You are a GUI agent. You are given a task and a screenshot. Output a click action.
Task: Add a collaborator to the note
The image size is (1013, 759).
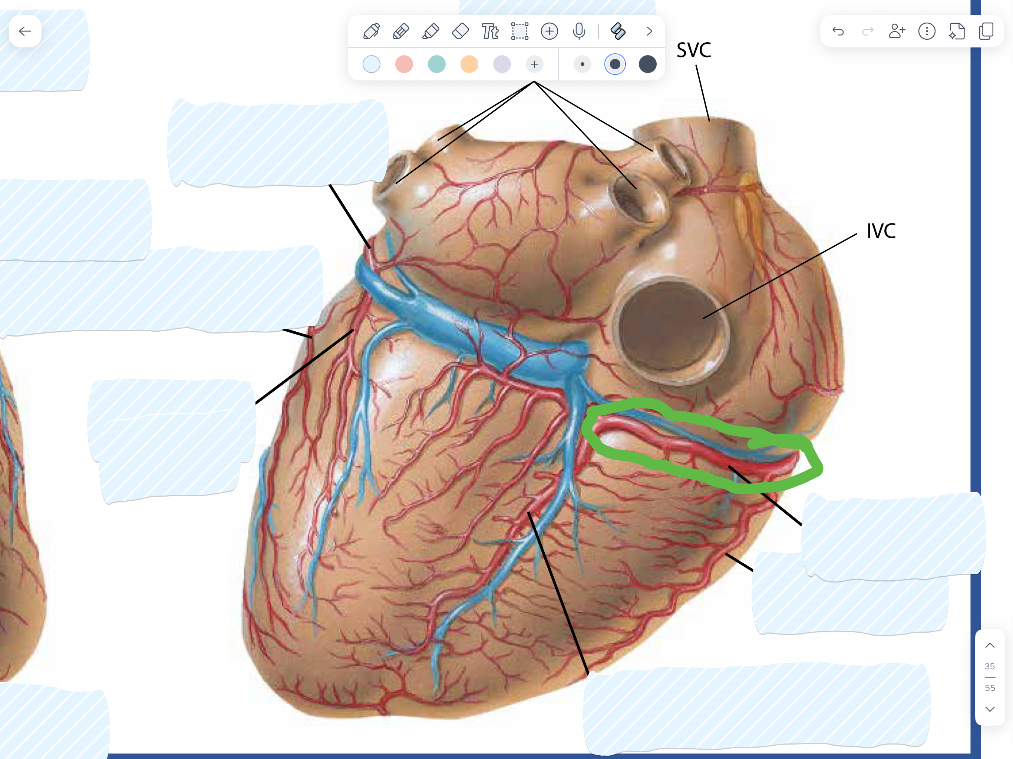(897, 31)
